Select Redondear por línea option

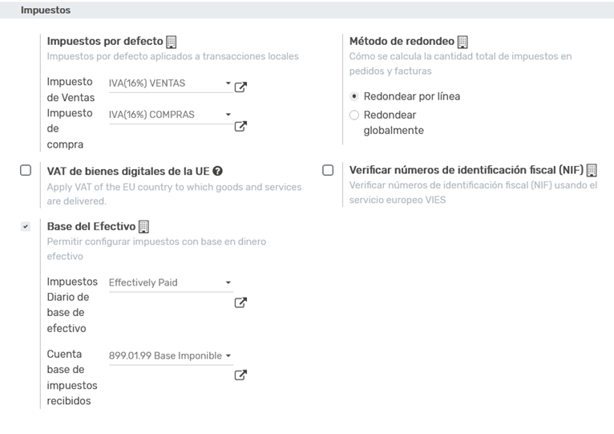coord(354,96)
